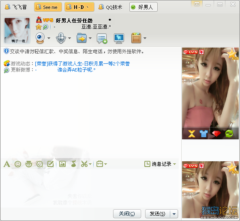Switch to the QQ技术 chat tab
This screenshot has height=221, width=240.
pyautogui.click(x=111, y=7)
